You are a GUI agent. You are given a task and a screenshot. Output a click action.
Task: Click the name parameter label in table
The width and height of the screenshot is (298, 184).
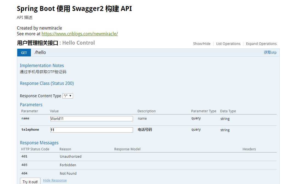[25, 118]
